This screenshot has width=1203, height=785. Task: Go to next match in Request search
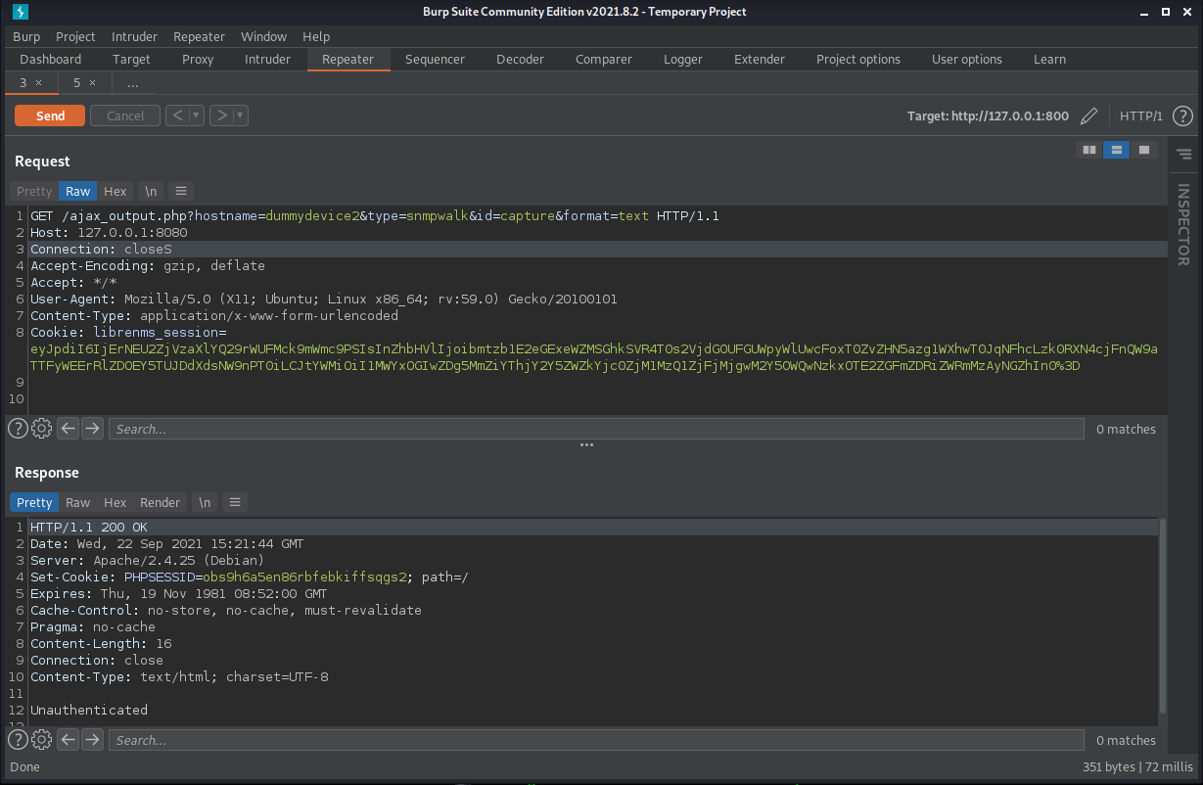pyautogui.click(x=92, y=429)
